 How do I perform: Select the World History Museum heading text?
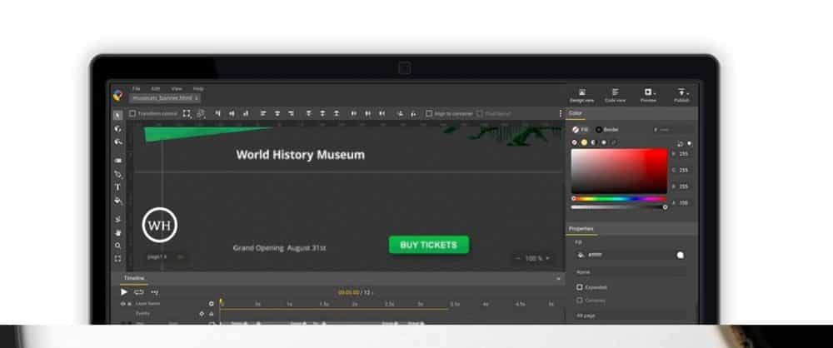300,155
